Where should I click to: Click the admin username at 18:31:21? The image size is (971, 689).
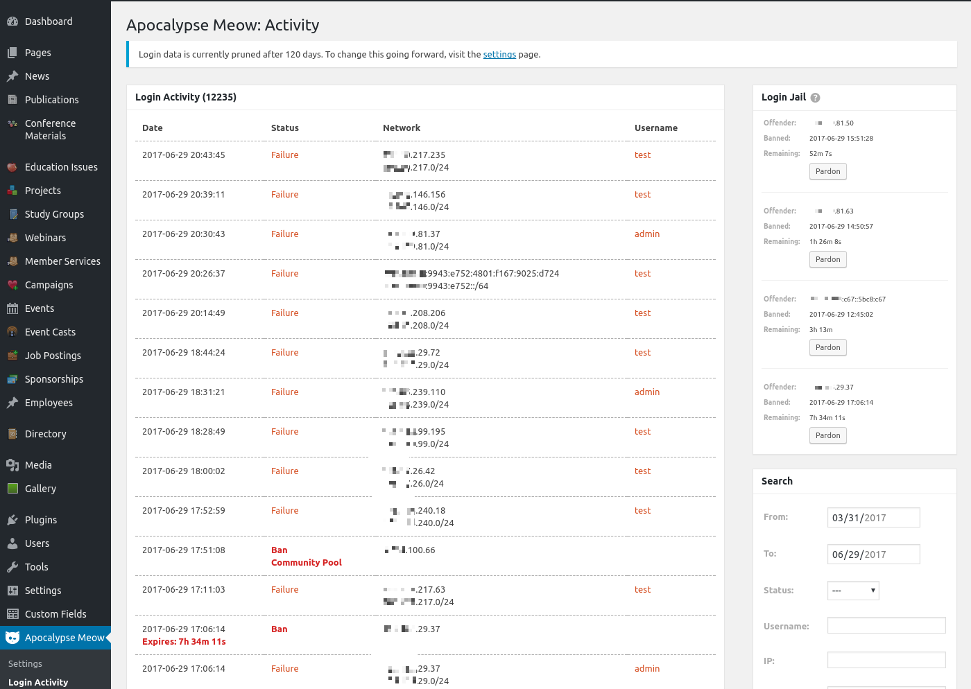647,392
